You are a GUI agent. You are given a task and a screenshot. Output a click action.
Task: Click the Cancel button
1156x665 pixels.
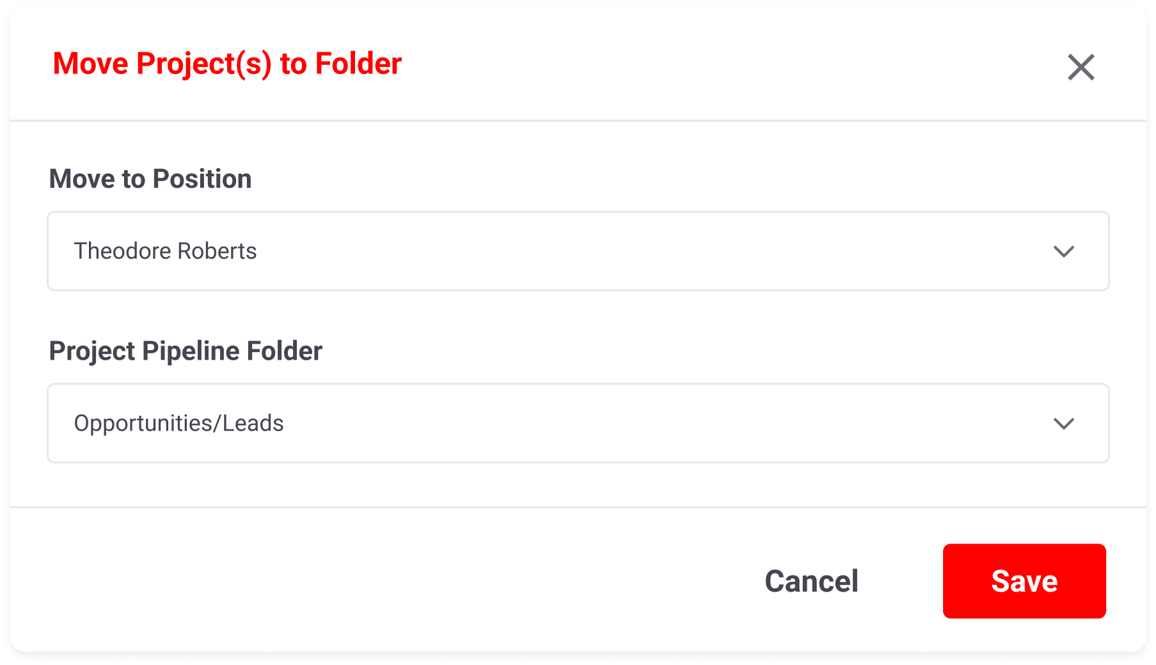click(x=811, y=581)
